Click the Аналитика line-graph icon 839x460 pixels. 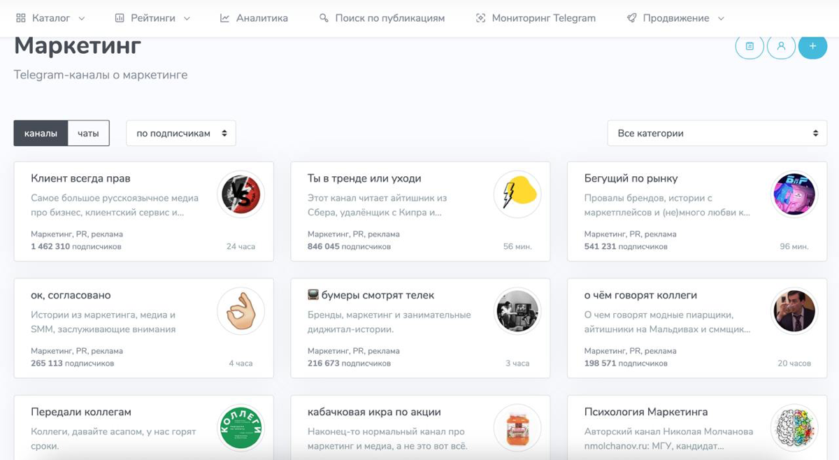224,18
